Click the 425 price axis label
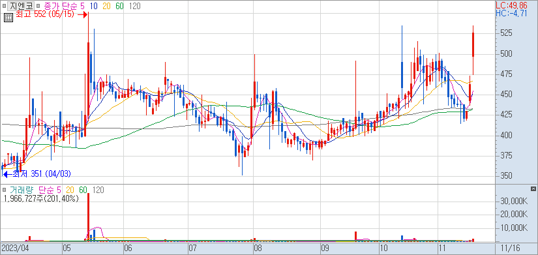This screenshot has height=255, width=538. [507, 114]
